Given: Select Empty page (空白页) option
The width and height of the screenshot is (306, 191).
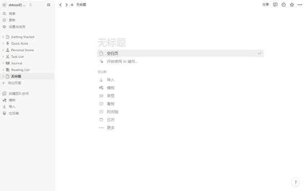Looking at the screenshot, I should coord(180,53).
